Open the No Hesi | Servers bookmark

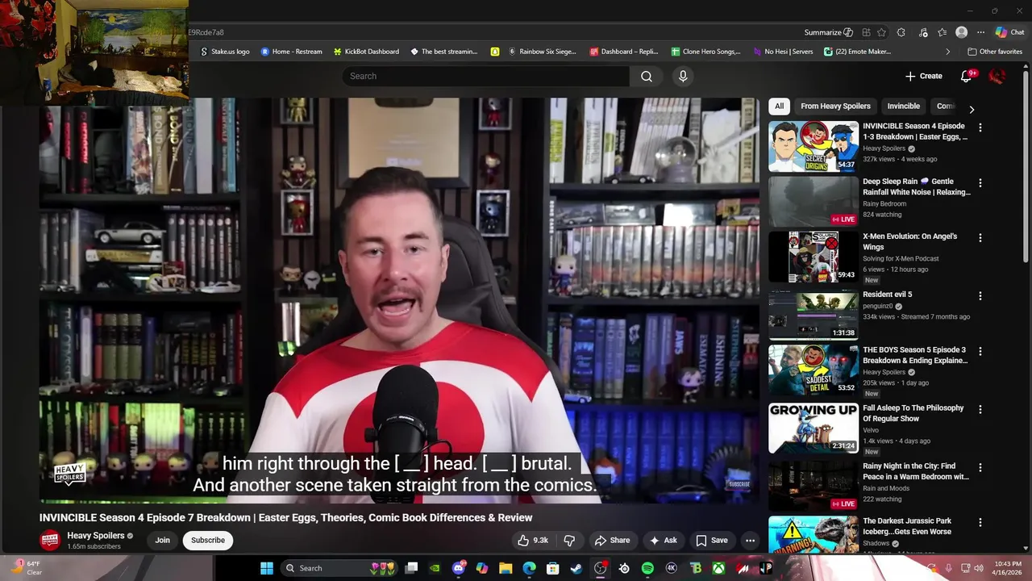pyautogui.click(x=783, y=52)
